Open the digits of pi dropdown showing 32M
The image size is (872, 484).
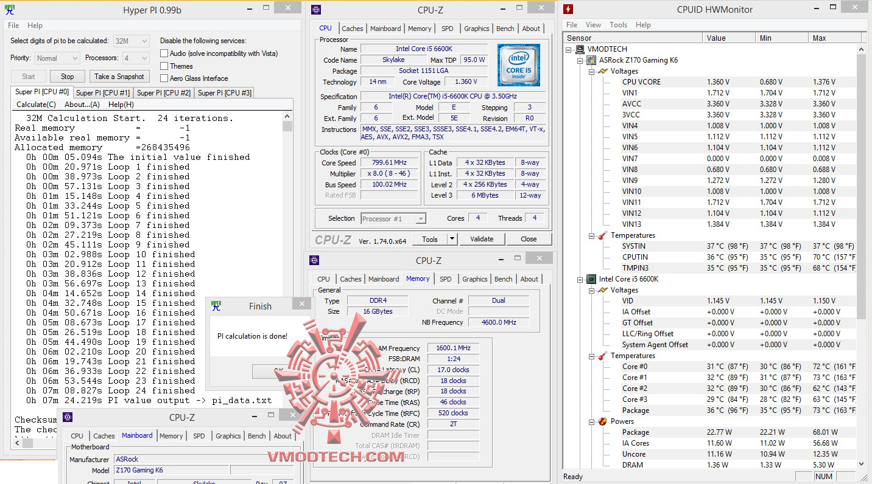131,41
